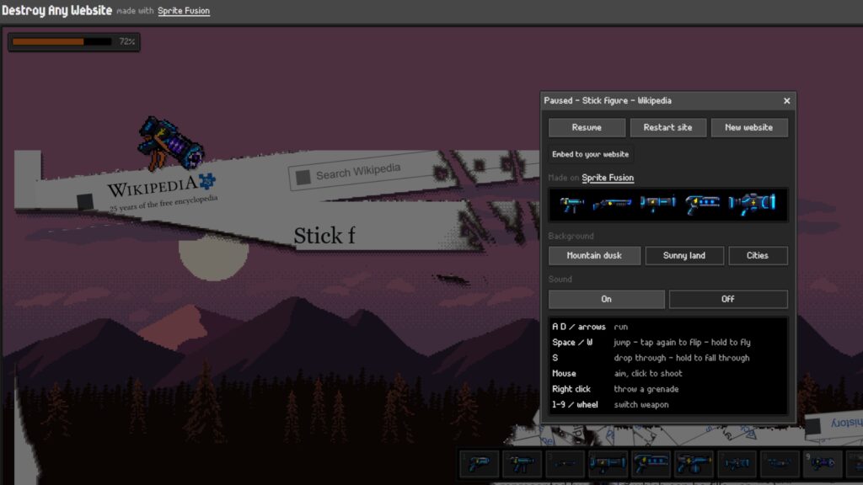Image resolution: width=863 pixels, height=485 pixels.
Task: Open Embed to your website
Action: pyautogui.click(x=590, y=155)
